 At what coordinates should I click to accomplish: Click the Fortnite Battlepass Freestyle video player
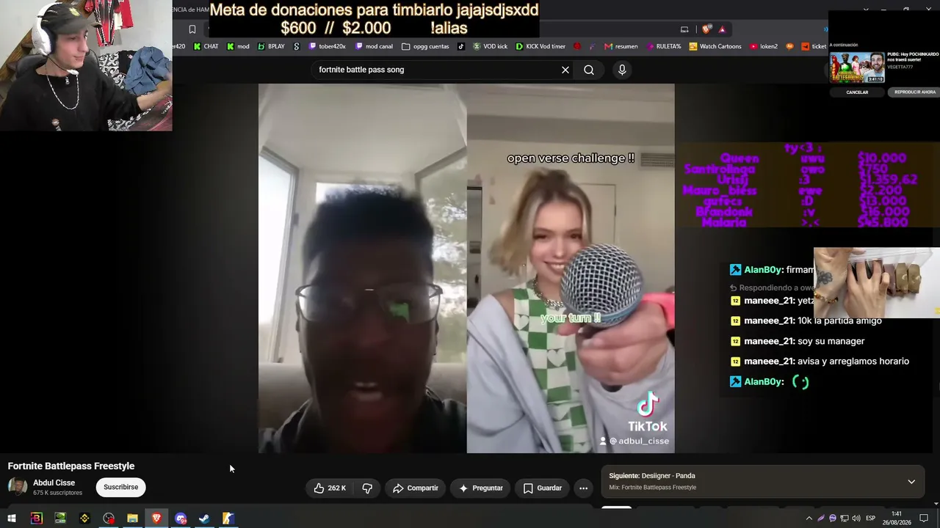(x=466, y=268)
